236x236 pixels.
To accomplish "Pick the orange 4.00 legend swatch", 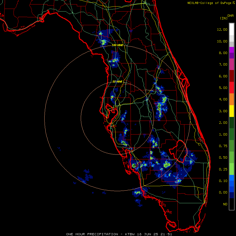I will tap(232, 99).
